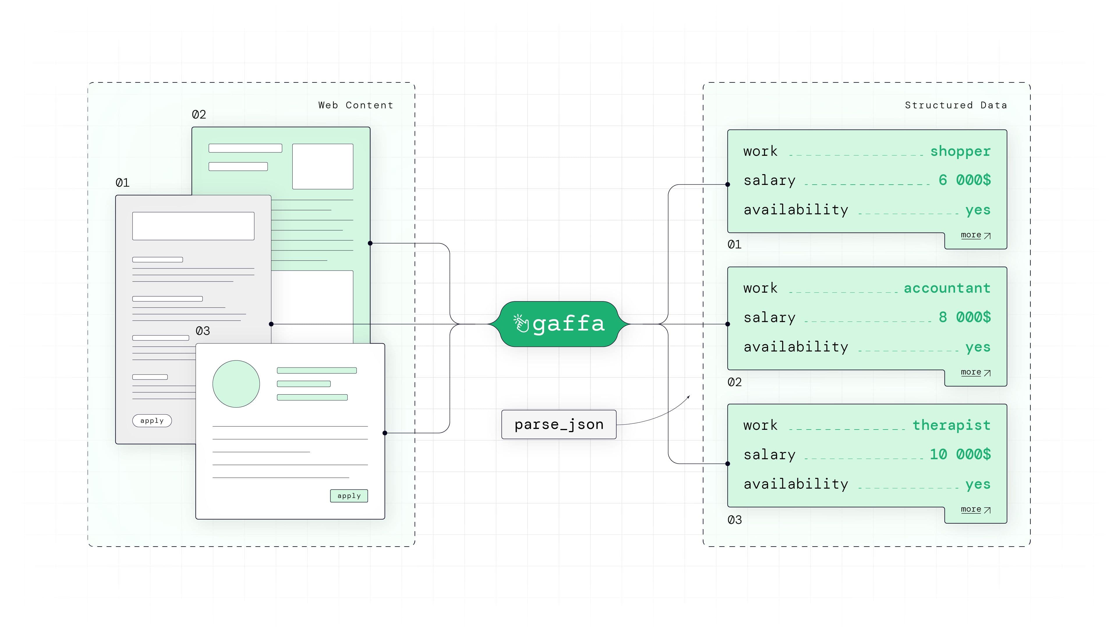Image resolution: width=1118 pixels, height=629 pixels.
Task: Select the '8 000$' salary value
Action: coord(965,317)
